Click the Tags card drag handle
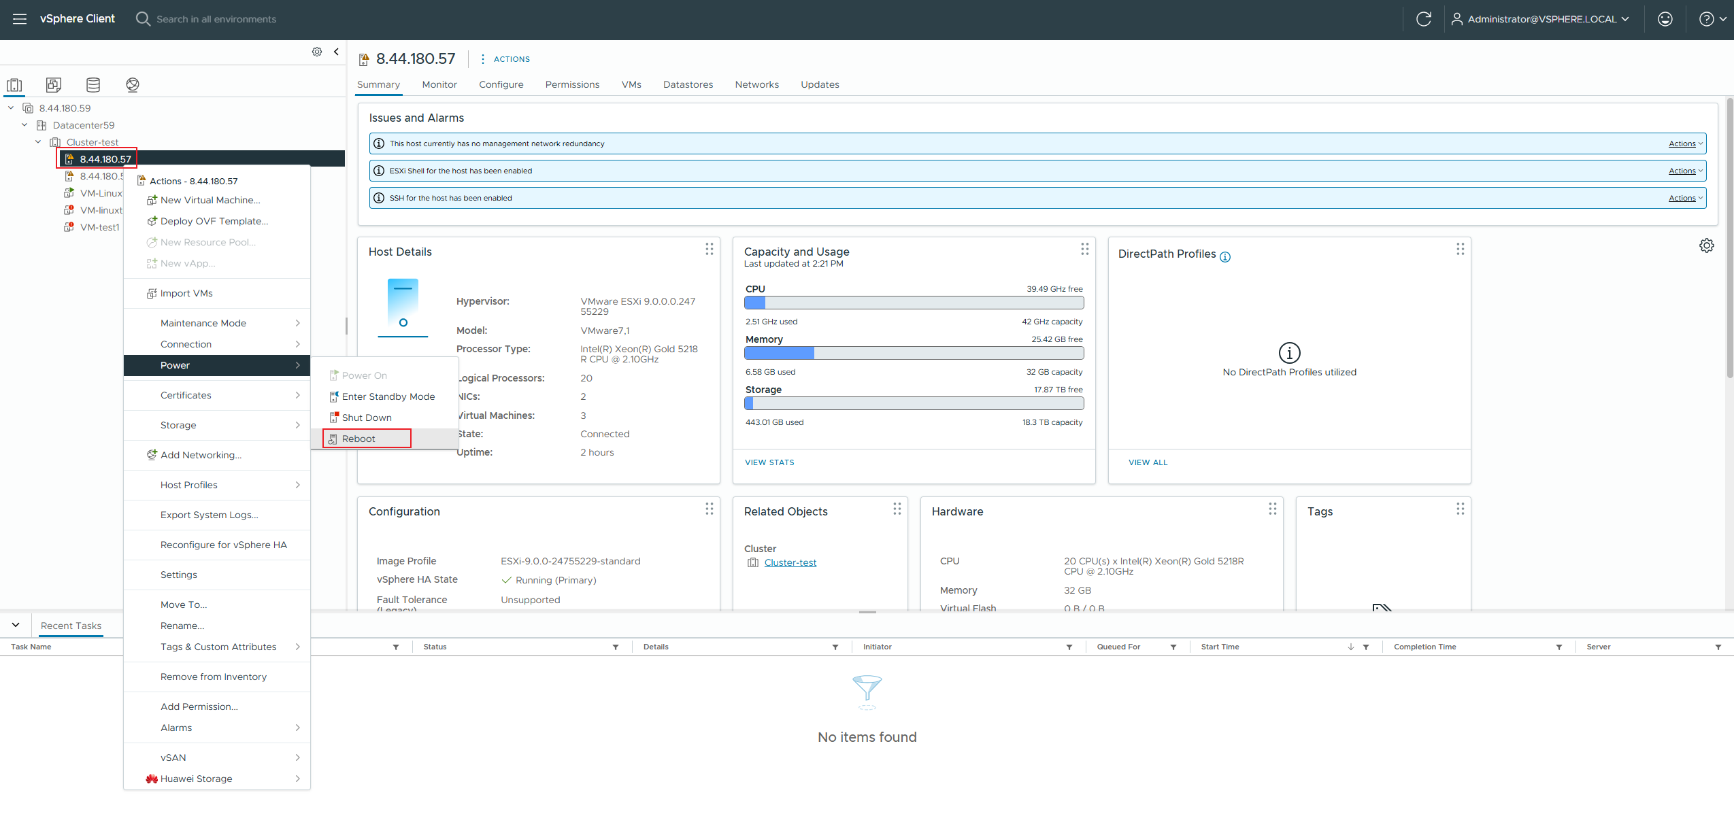Screen dimensions: 1734x816 point(1461,509)
